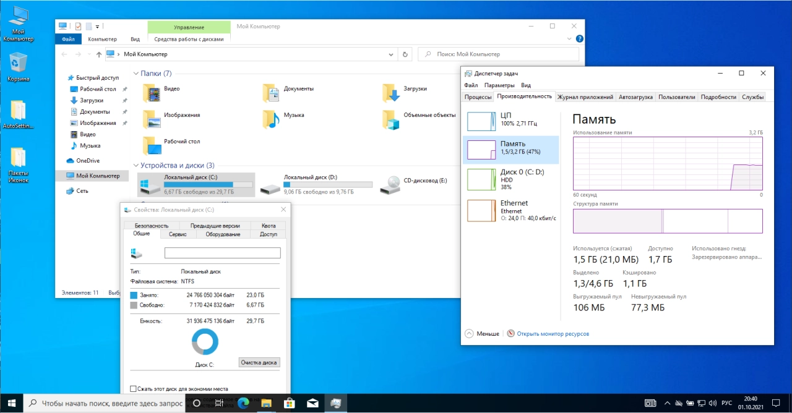This screenshot has height=413, width=792.
Task: Click the Task Manager taskbar icon
Action: (335, 403)
